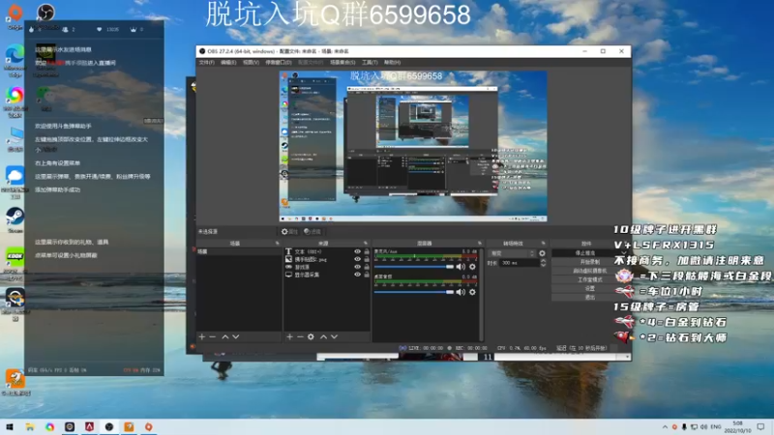This screenshot has width=774, height=435.
Task: Add a new scene with plus icon
Action: point(202,336)
